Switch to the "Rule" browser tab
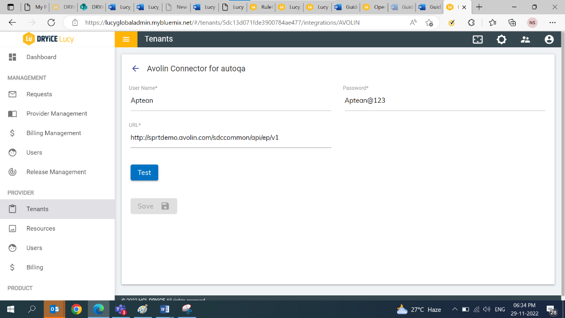 click(x=261, y=7)
